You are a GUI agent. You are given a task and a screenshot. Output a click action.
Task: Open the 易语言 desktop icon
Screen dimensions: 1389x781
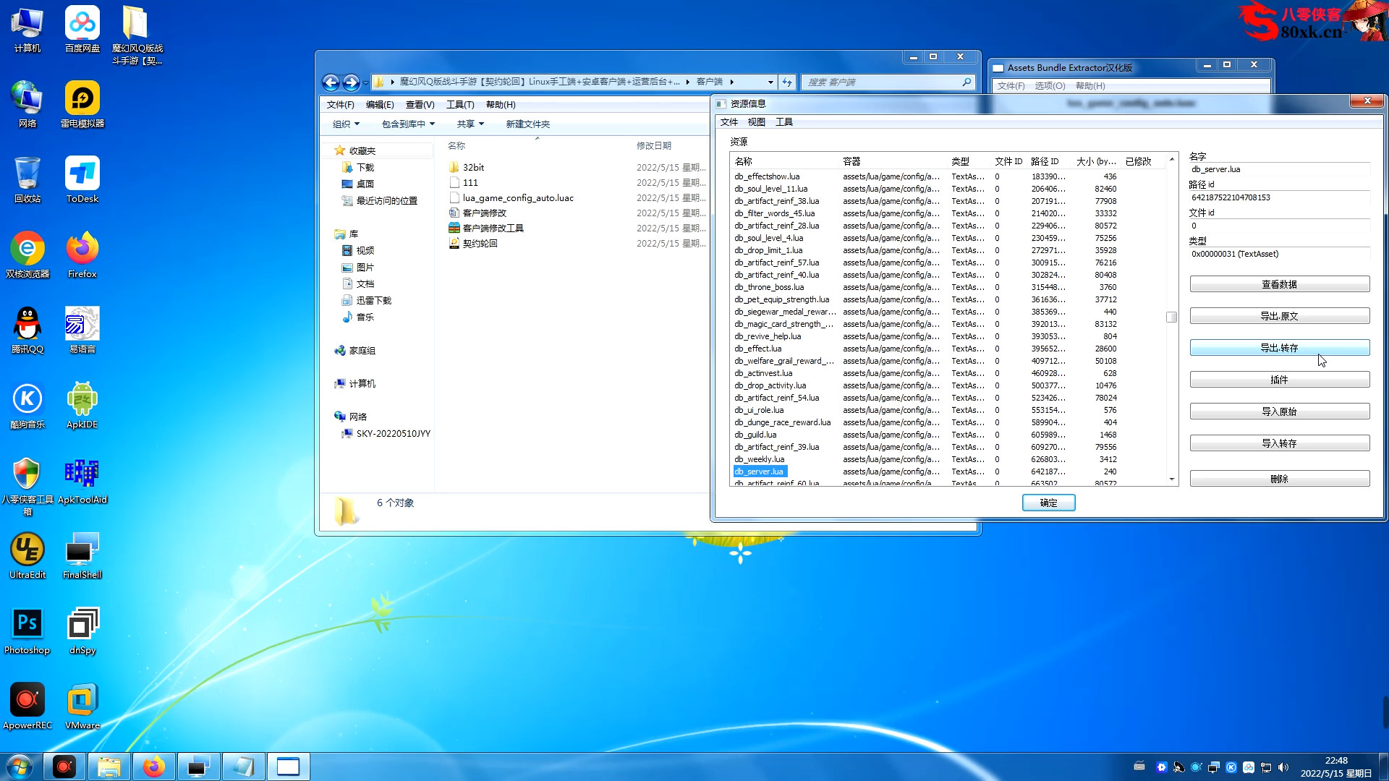[82, 331]
